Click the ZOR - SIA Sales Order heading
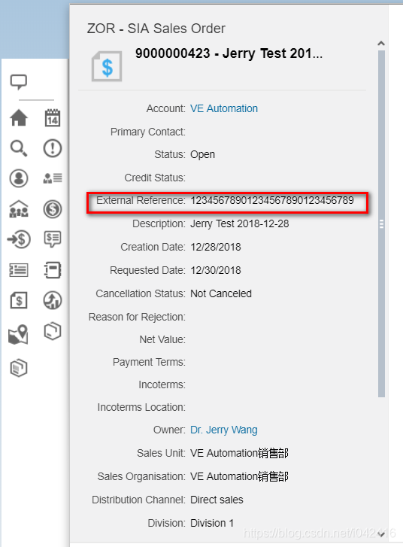This screenshot has height=547, width=403. (x=156, y=29)
